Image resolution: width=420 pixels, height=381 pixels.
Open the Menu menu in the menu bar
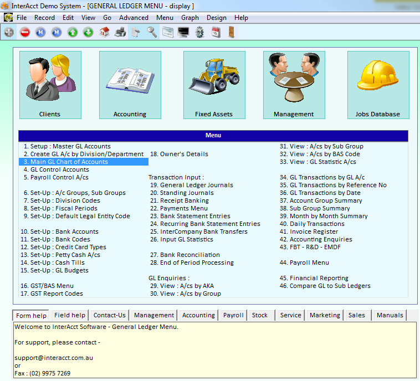coord(165,18)
